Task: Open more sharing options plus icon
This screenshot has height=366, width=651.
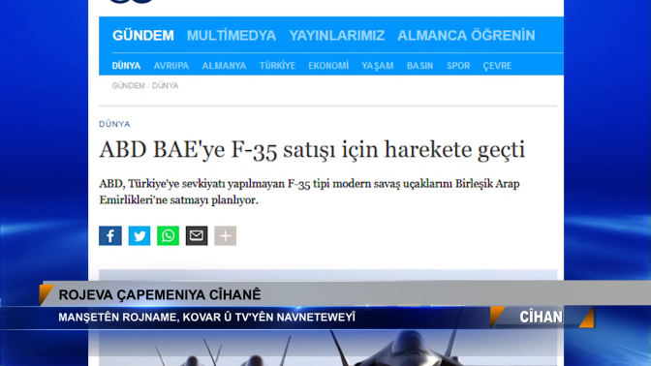Action: point(225,235)
